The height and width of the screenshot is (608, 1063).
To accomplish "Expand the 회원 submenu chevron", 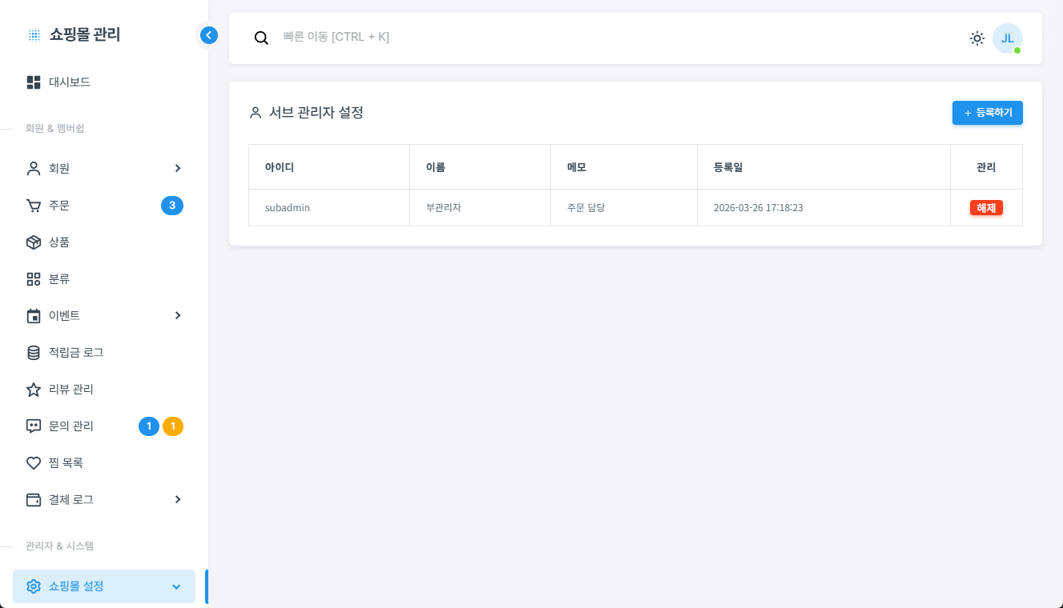I will pos(177,168).
